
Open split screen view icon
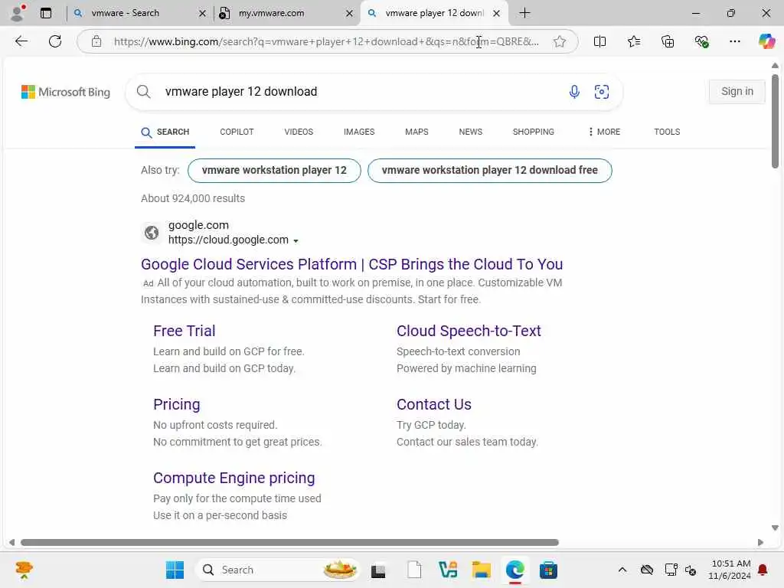599,41
